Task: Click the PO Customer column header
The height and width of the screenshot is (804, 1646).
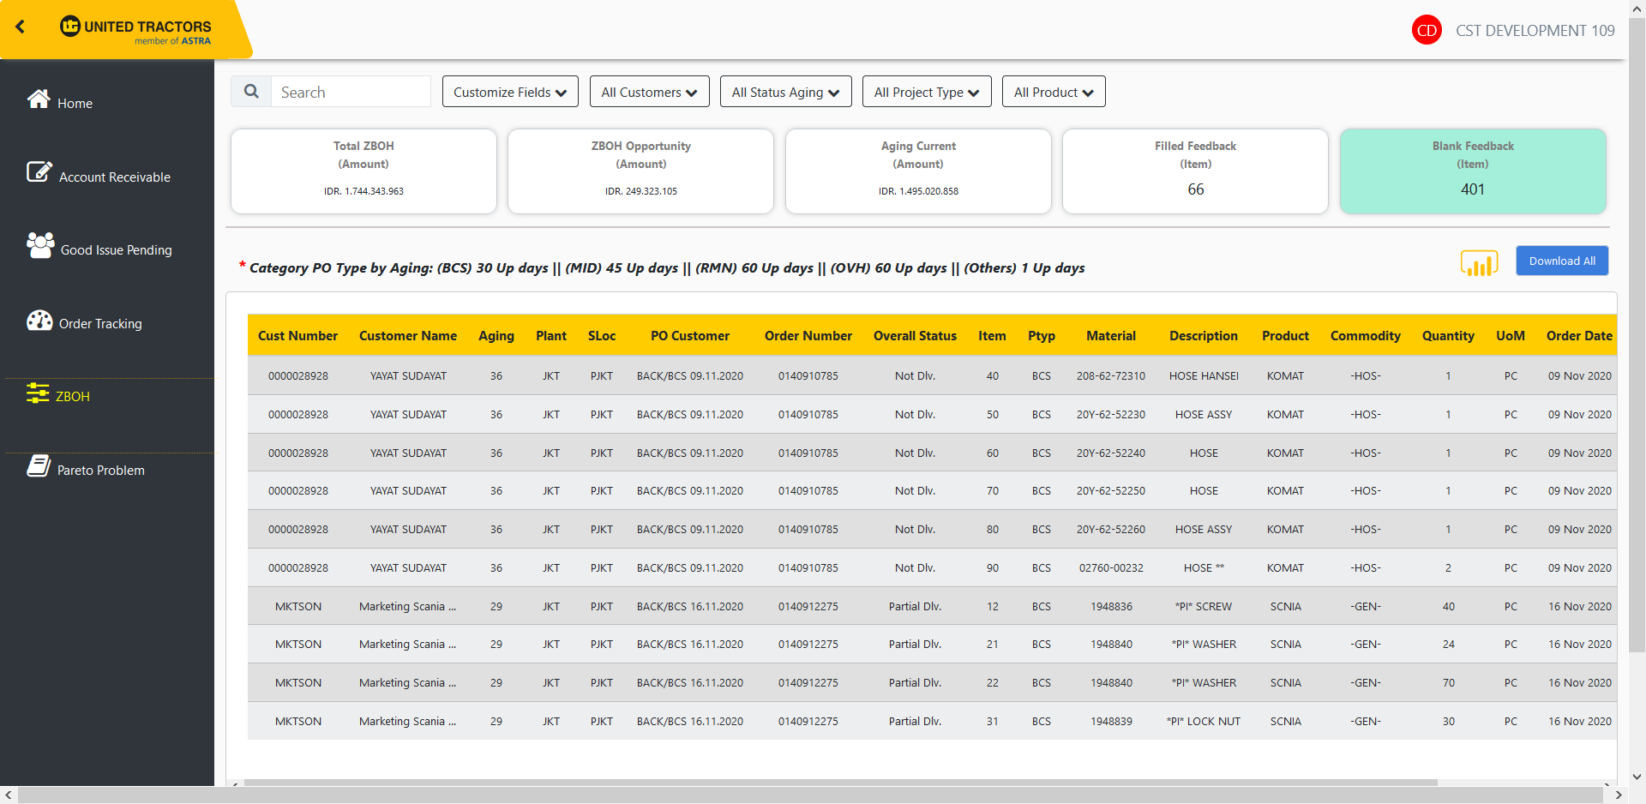Action: pyautogui.click(x=690, y=335)
